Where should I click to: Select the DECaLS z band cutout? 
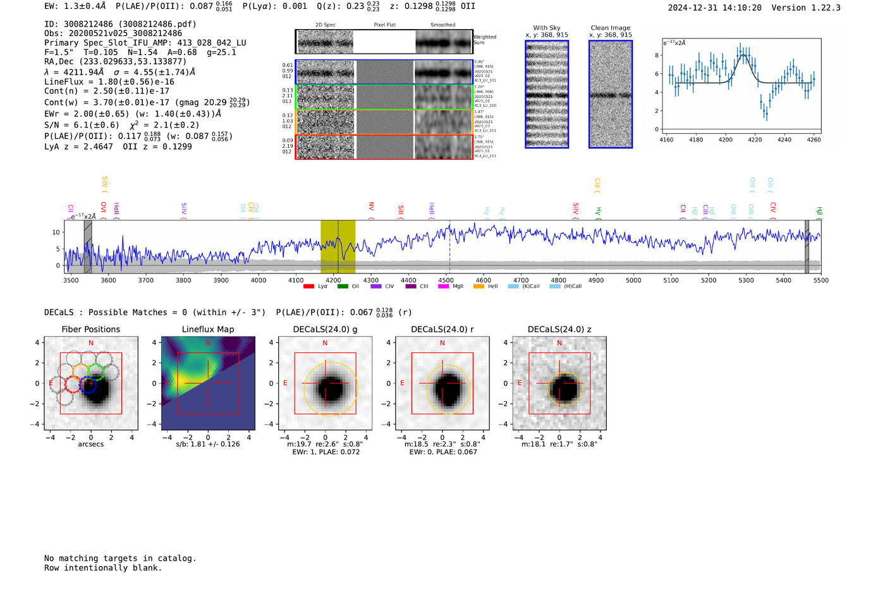(x=559, y=383)
